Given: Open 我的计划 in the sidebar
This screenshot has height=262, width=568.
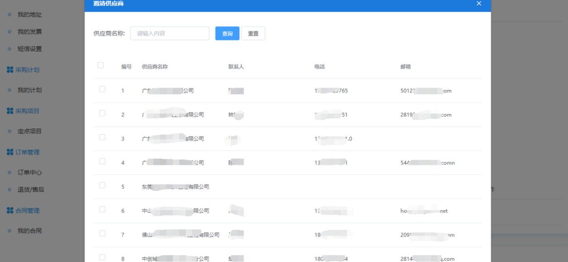Looking at the screenshot, I should click(x=29, y=90).
